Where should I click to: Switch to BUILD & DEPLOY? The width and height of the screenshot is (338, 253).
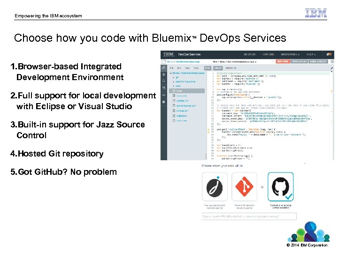(318, 61)
